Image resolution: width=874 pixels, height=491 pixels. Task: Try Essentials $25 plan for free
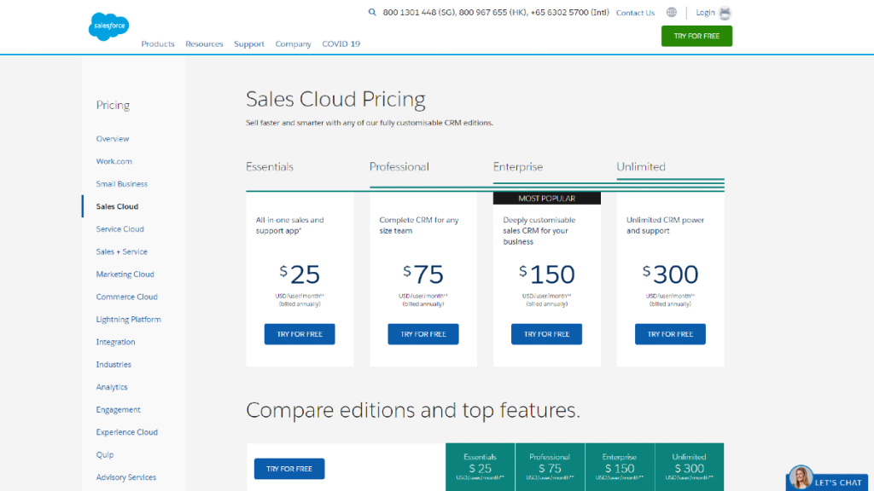point(300,334)
